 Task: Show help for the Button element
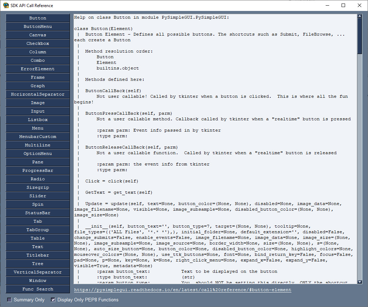coord(38,18)
